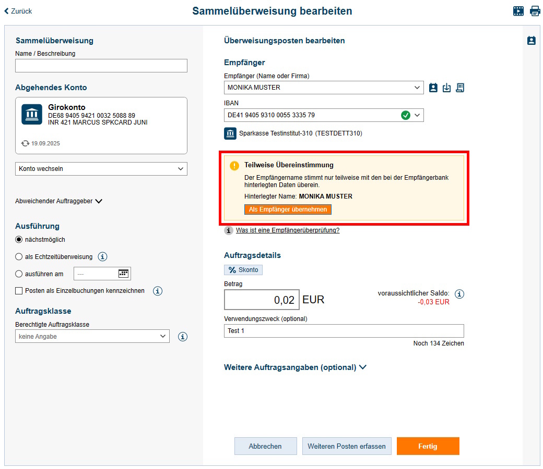This screenshot has width=543, height=469.
Task: Open the contact icon in the right panel
Action: 532,40
